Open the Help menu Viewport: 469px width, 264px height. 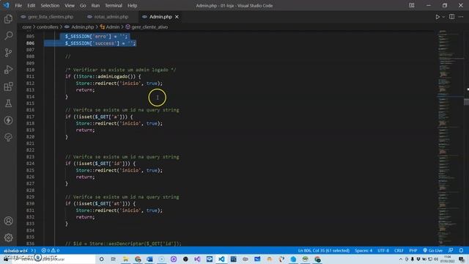132,5
